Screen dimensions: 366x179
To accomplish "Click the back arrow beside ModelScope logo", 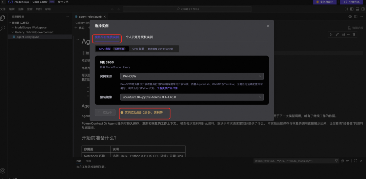I will point(3,2).
